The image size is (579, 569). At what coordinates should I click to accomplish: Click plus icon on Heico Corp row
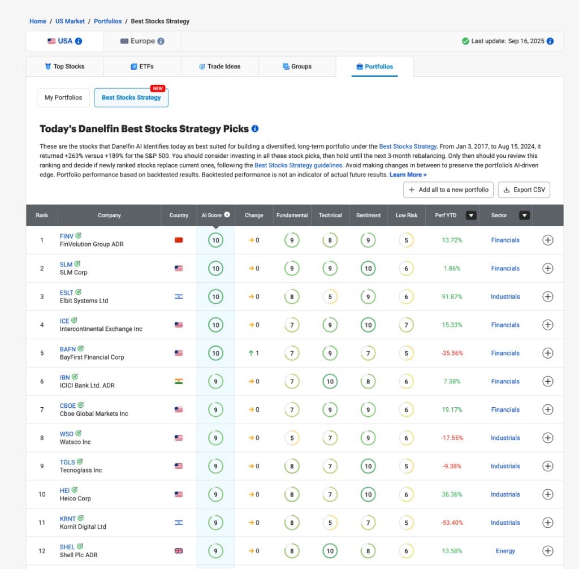[x=547, y=494]
